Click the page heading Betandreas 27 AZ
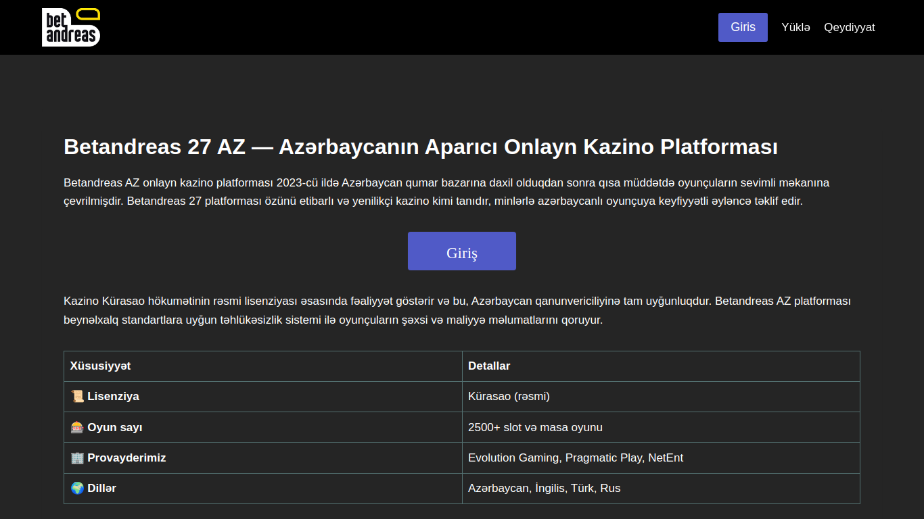This screenshot has width=924, height=519. (x=421, y=147)
